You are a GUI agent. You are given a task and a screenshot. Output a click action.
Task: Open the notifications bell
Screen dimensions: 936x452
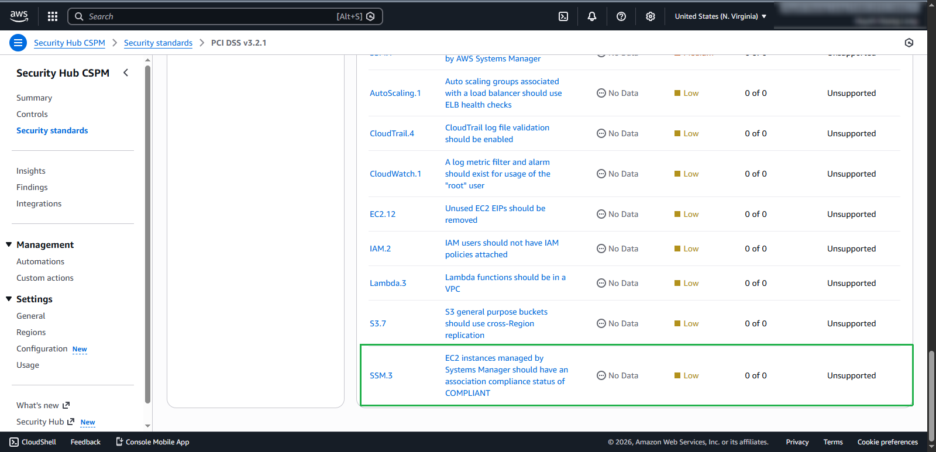coord(592,16)
